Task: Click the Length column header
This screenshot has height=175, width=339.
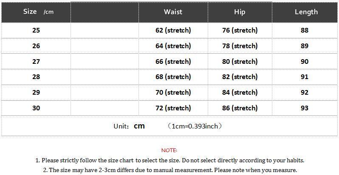Action: 306,12
